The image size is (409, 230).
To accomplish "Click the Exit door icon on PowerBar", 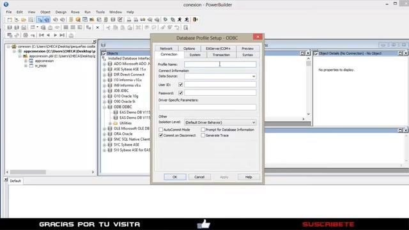I will pyautogui.click(x=196, y=20).
